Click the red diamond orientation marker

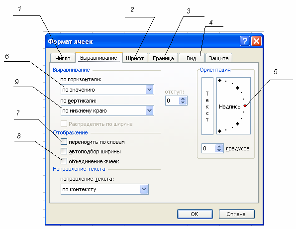coord(245,106)
